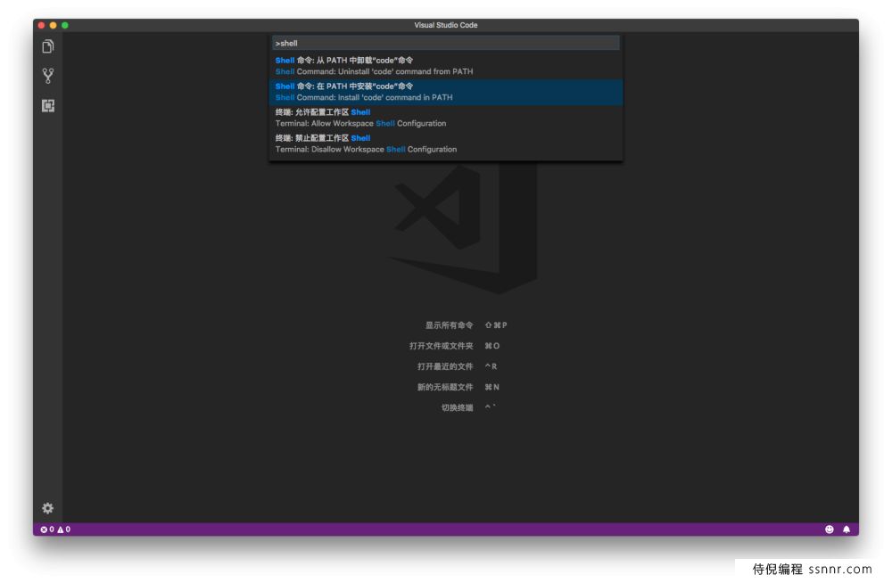Open the feedback smiley icon
Image resolution: width=892 pixels, height=583 pixels.
click(829, 529)
